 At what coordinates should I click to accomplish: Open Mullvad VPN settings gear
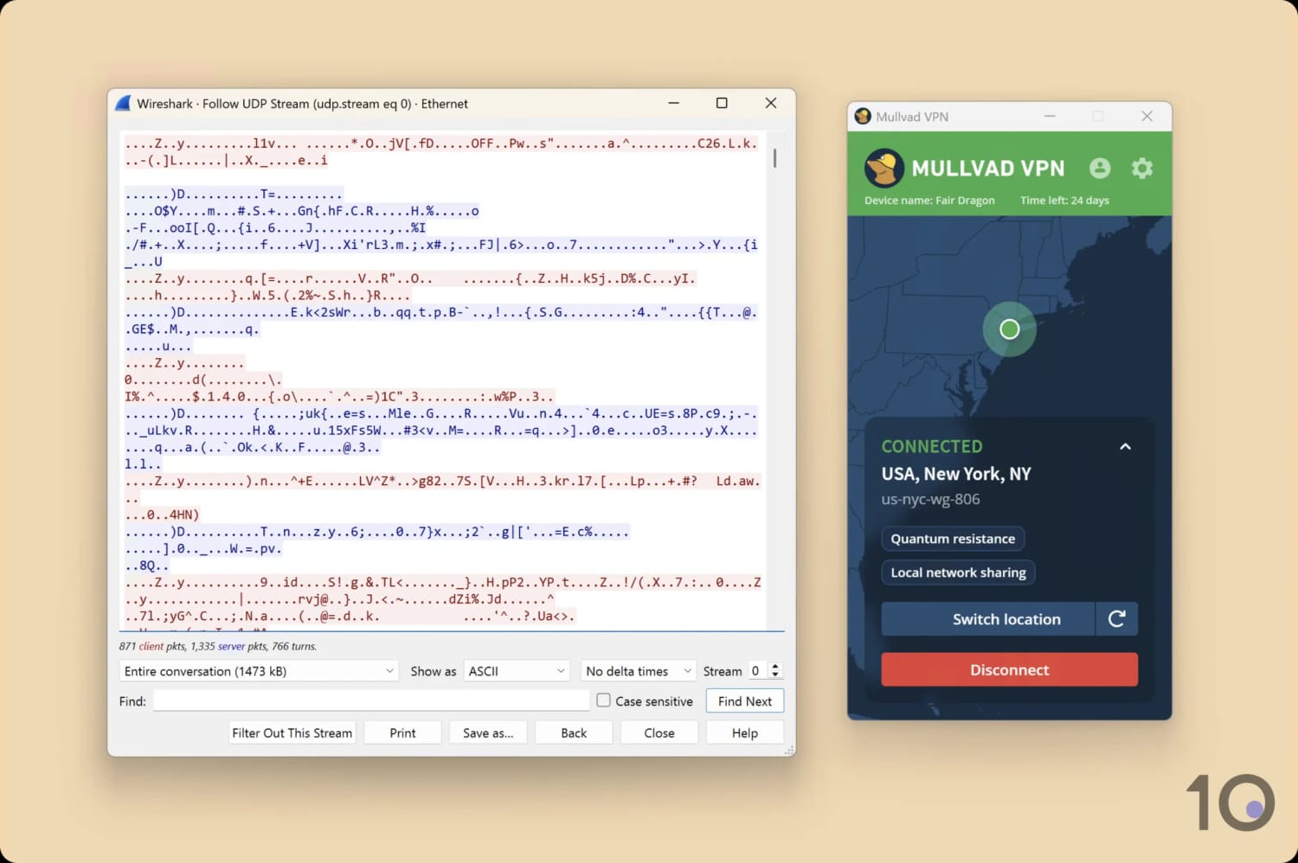pos(1142,168)
